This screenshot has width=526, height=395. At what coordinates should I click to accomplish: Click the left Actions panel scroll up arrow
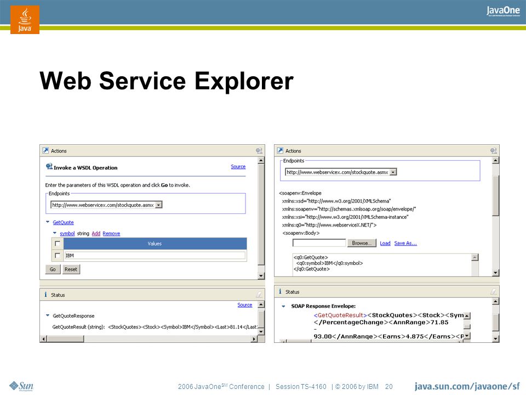coord(261,161)
